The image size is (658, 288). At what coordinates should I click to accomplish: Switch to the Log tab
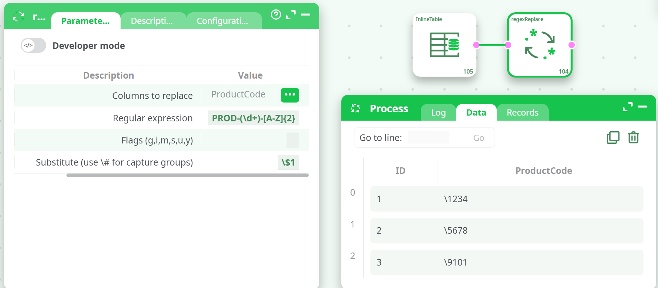[438, 113]
